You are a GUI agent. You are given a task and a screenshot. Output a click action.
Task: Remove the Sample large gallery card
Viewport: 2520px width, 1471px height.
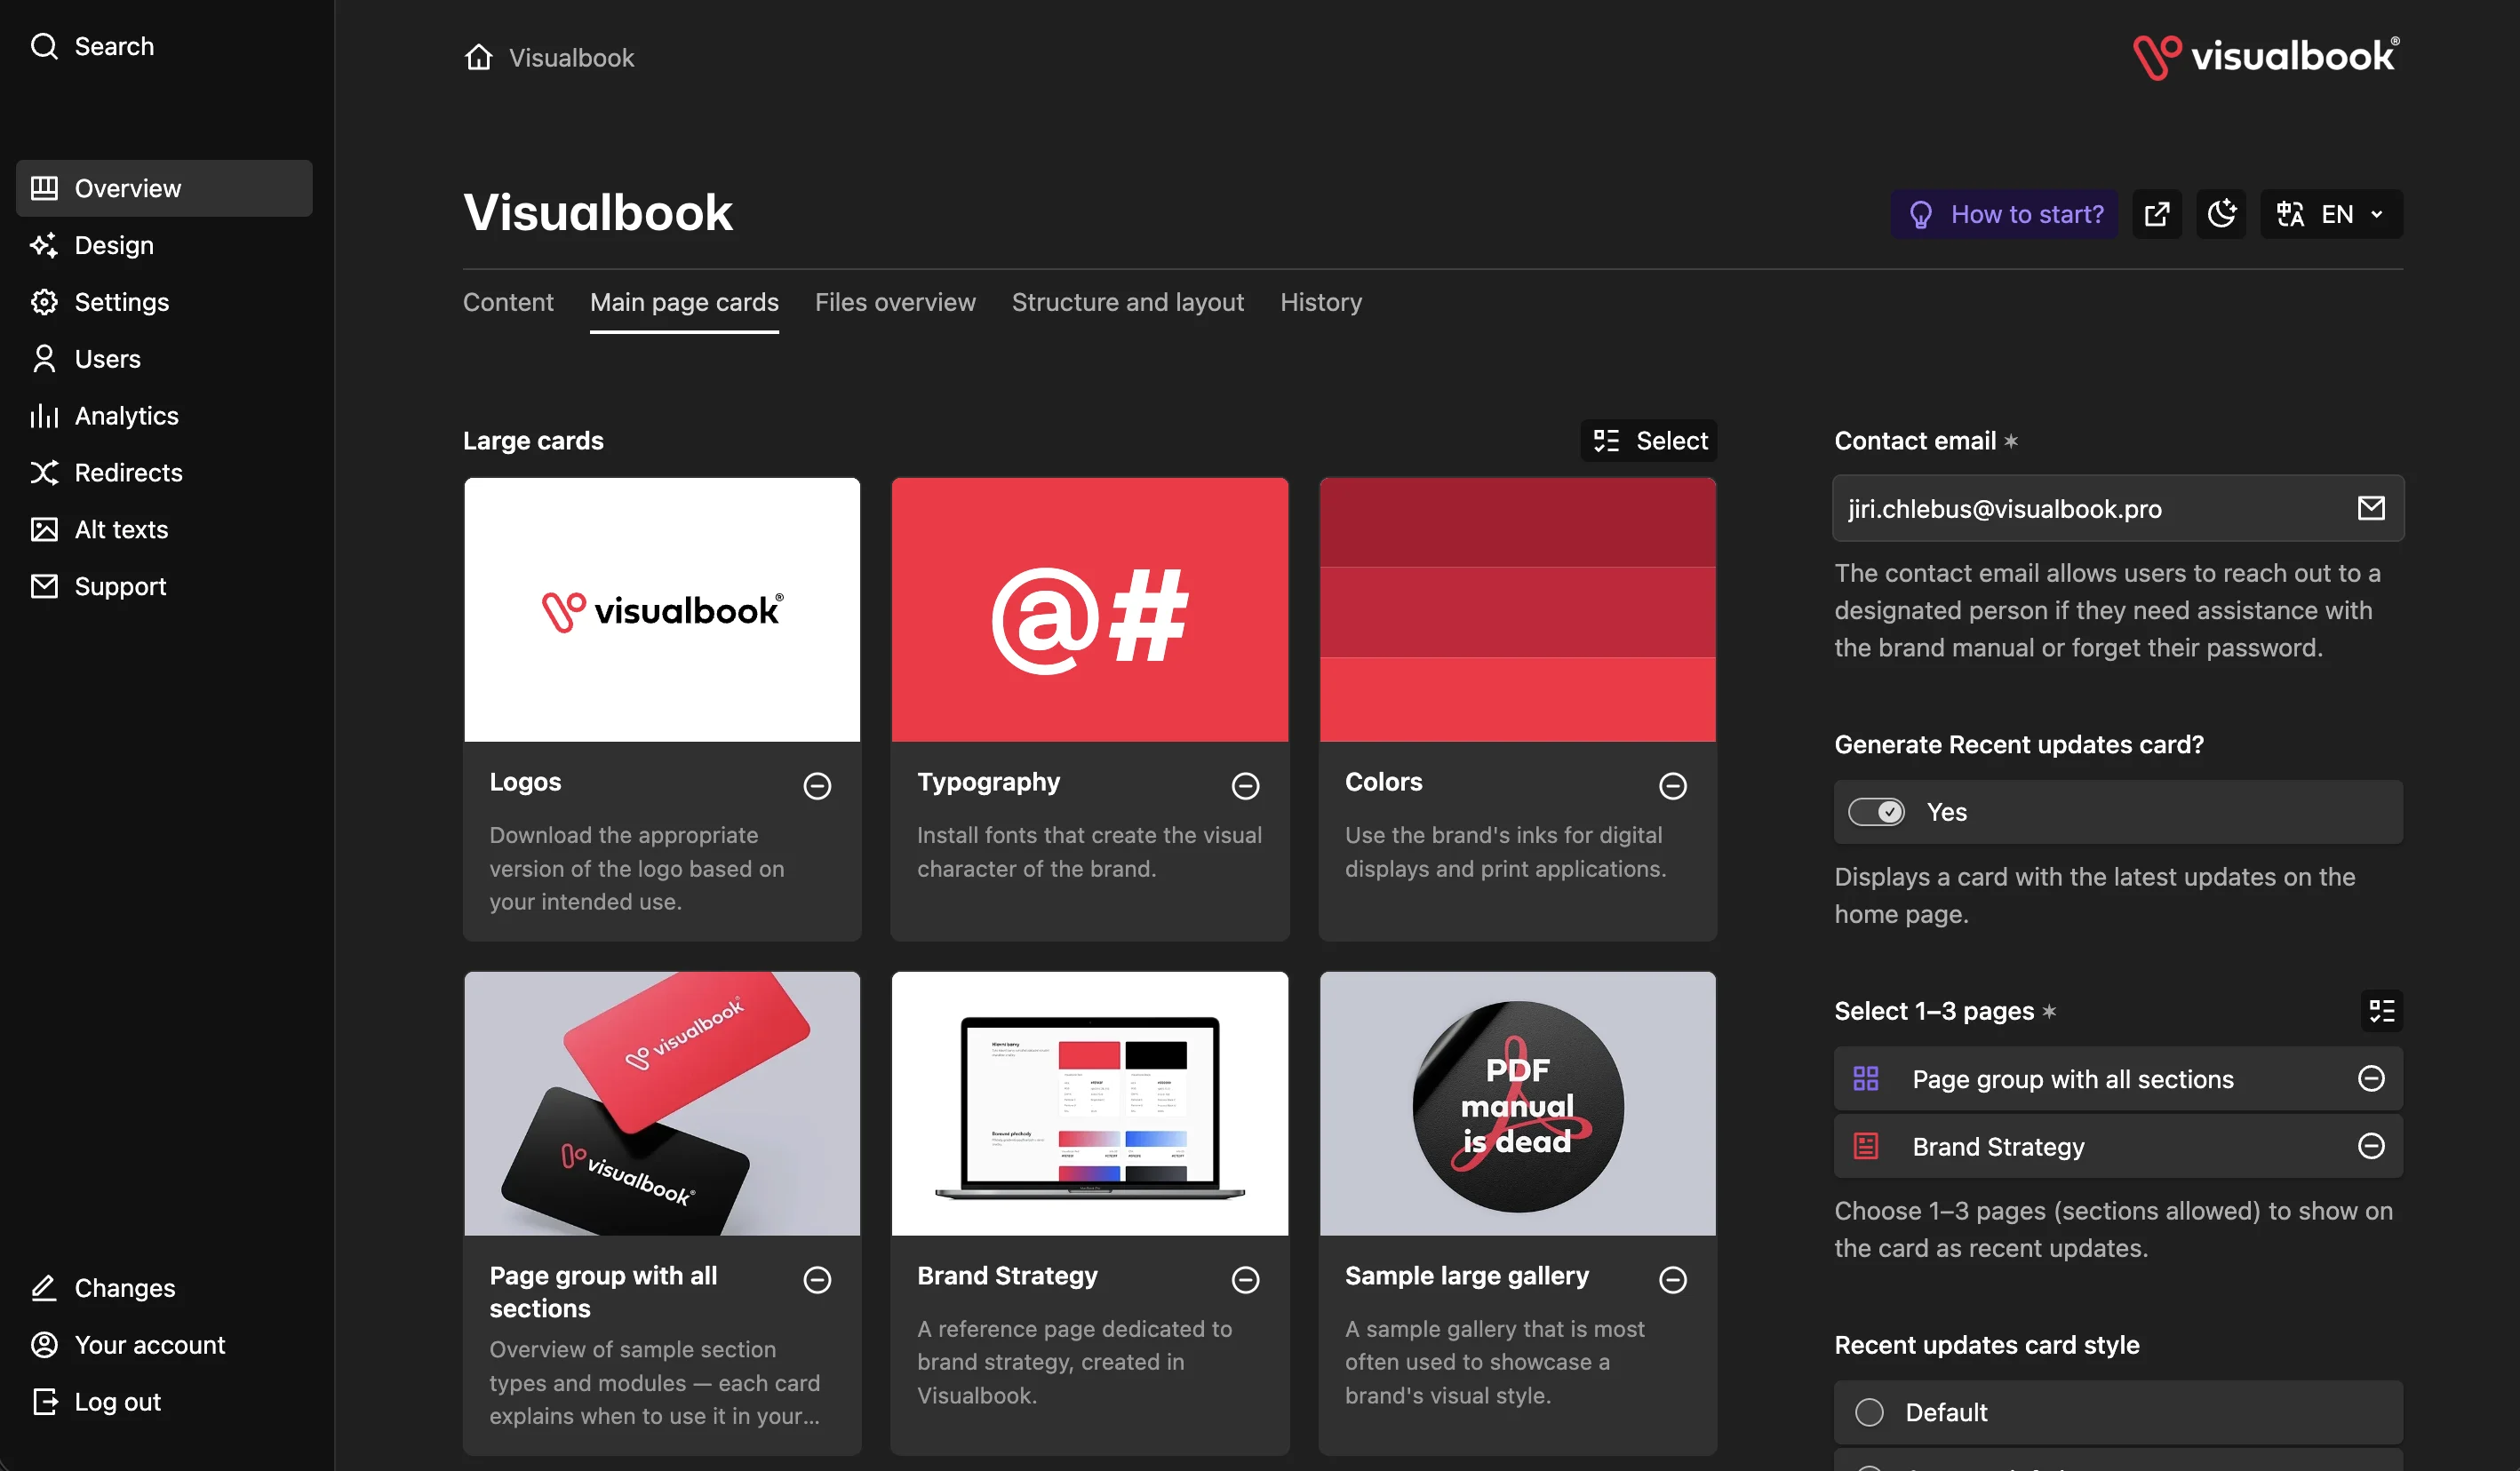point(1673,1280)
